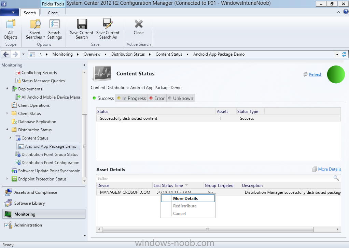Click Distribution Status in the breadcrumb
Screen dimensions: 349x248
click(128, 54)
